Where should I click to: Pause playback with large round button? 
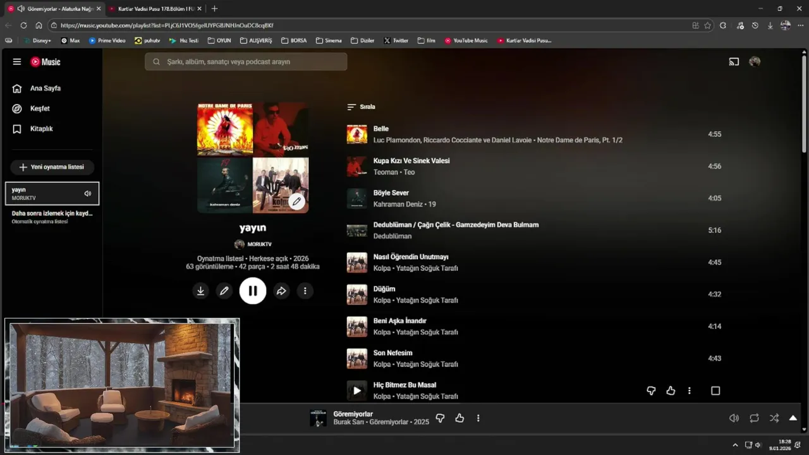[253, 291]
